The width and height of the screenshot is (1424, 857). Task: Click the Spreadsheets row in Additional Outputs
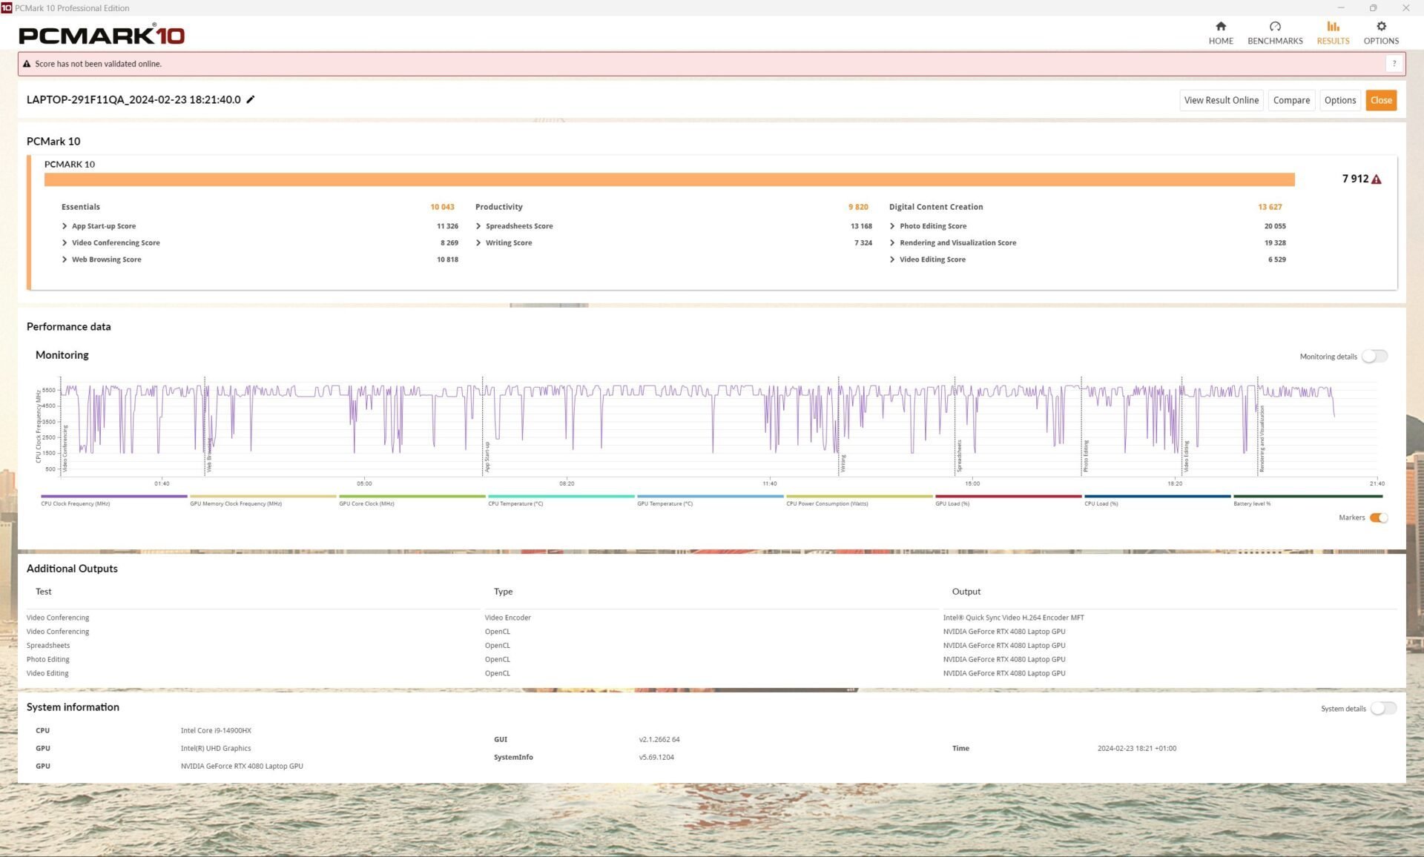point(711,646)
